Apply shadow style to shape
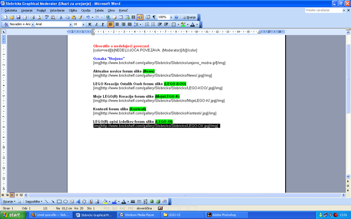The image size is (351, 219). [x=152, y=201]
